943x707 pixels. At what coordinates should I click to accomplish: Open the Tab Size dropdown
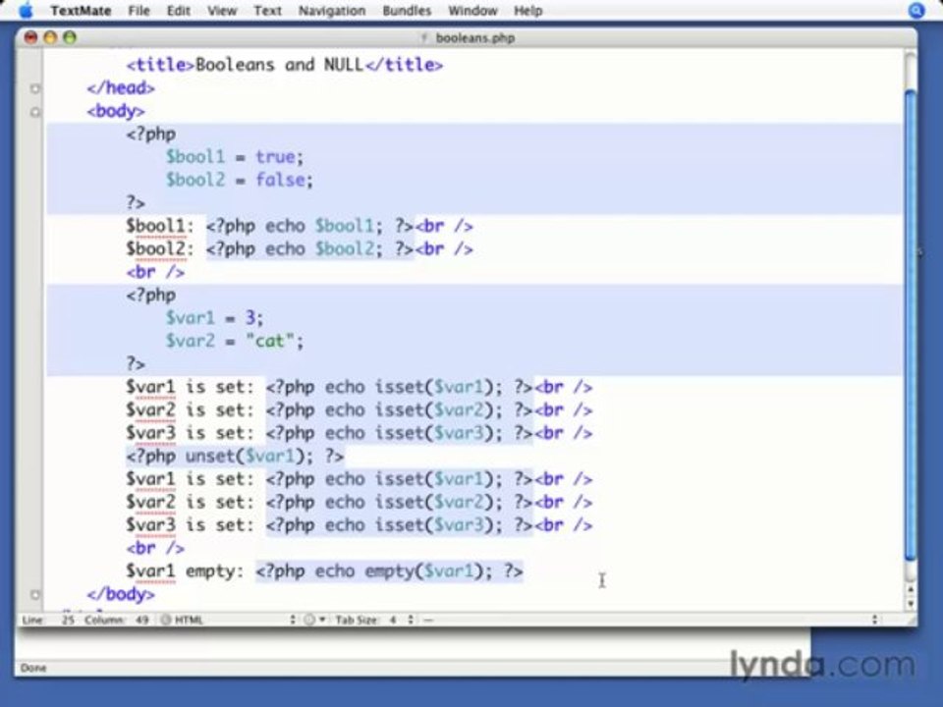click(x=374, y=620)
